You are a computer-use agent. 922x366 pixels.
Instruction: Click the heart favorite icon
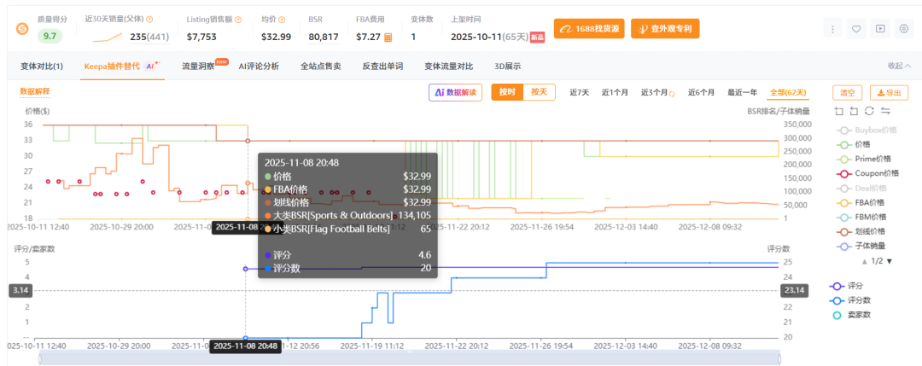pyautogui.click(x=857, y=28)
